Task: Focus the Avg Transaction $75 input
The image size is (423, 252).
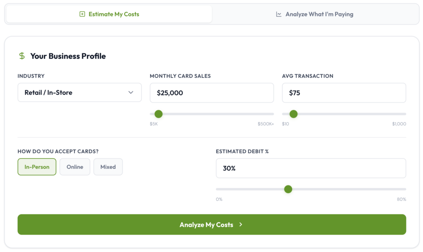Action: pos(344,93)
